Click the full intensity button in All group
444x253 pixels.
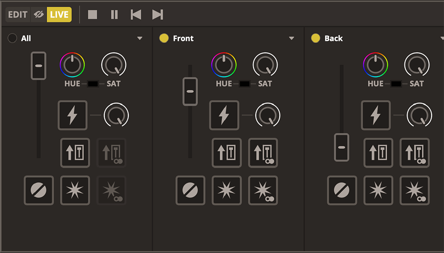[75, 153]
